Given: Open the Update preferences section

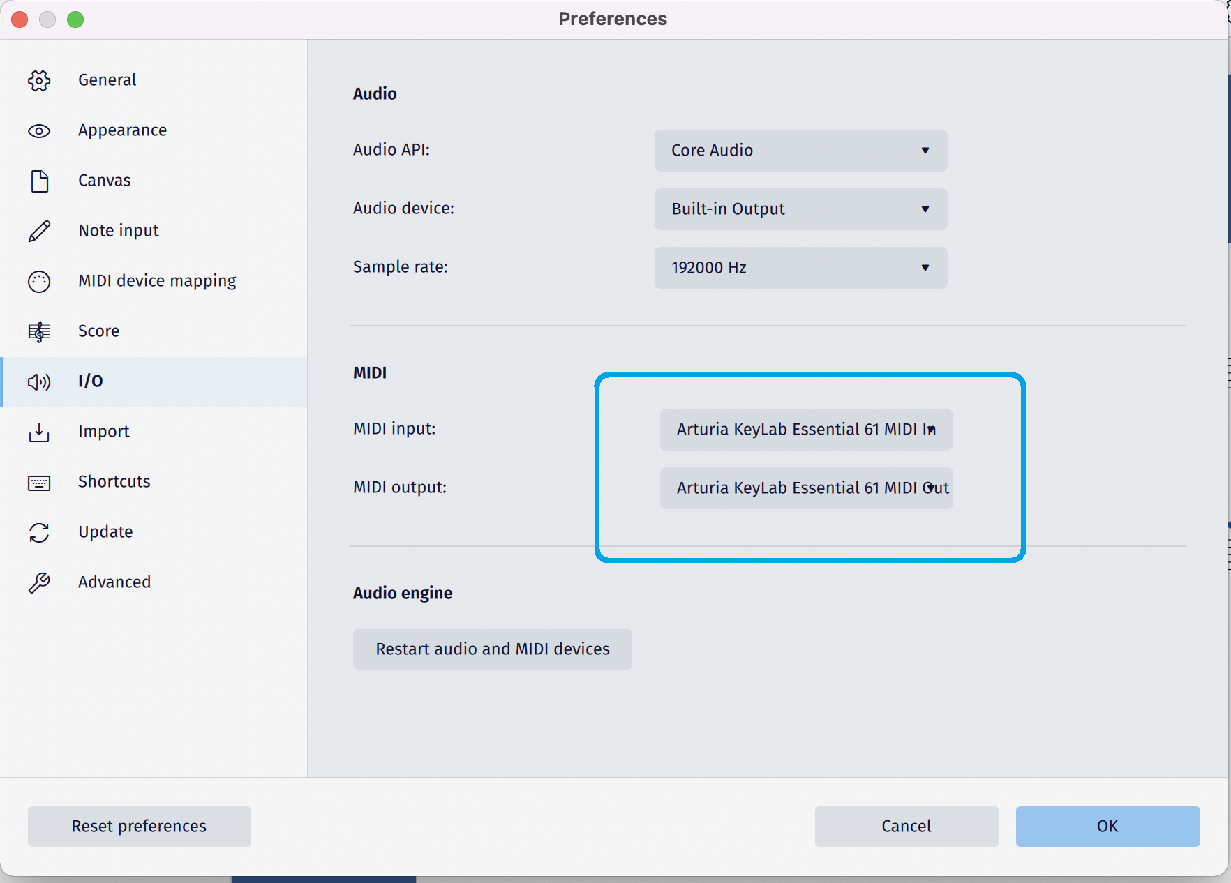Looking at the screenshot, I should click(x=105, y=532).
